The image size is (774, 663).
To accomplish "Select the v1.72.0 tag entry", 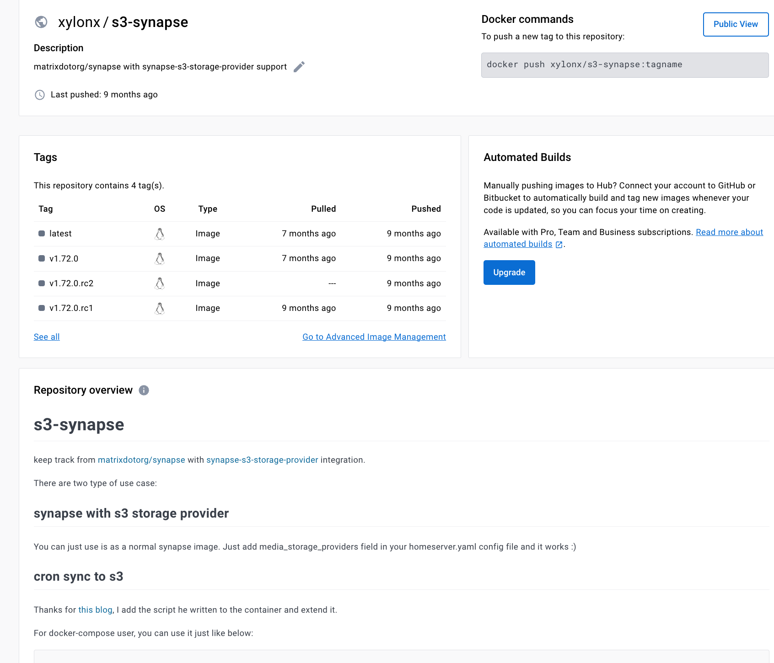I will click(x=64, y=258).
